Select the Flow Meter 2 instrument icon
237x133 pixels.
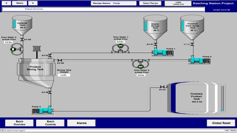click(x=141, y=64)
